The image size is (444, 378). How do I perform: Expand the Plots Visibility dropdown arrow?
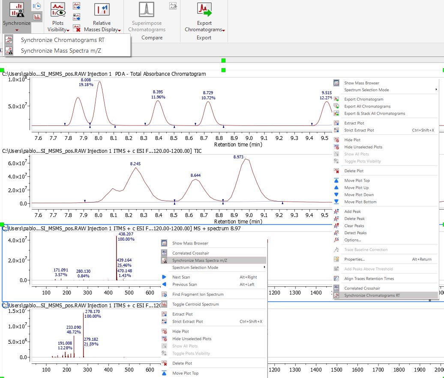point(68,30)
